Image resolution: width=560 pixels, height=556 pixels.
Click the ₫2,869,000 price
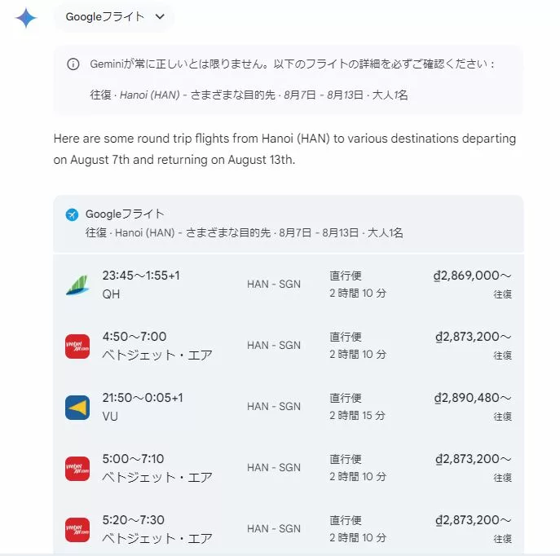coord(472,276)
